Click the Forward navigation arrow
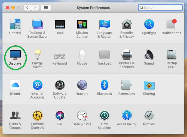Image resolution: width=187 pixels, height=137 pixels. (35, 8)
